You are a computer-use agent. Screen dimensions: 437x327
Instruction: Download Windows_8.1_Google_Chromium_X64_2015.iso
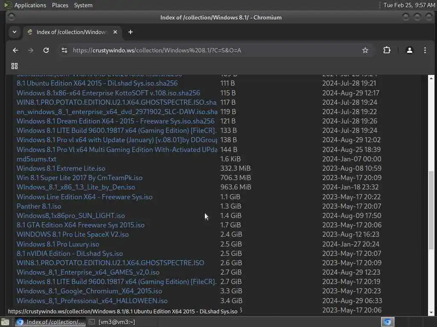pyautogui.click(x=89, y=291)
